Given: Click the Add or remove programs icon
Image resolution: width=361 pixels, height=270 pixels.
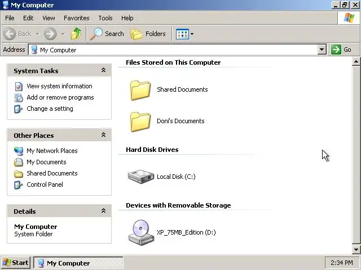Looking at the screenshot, I should tap(19, 98).
